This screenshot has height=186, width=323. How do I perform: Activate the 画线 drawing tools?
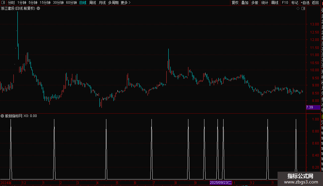(275, 3)
